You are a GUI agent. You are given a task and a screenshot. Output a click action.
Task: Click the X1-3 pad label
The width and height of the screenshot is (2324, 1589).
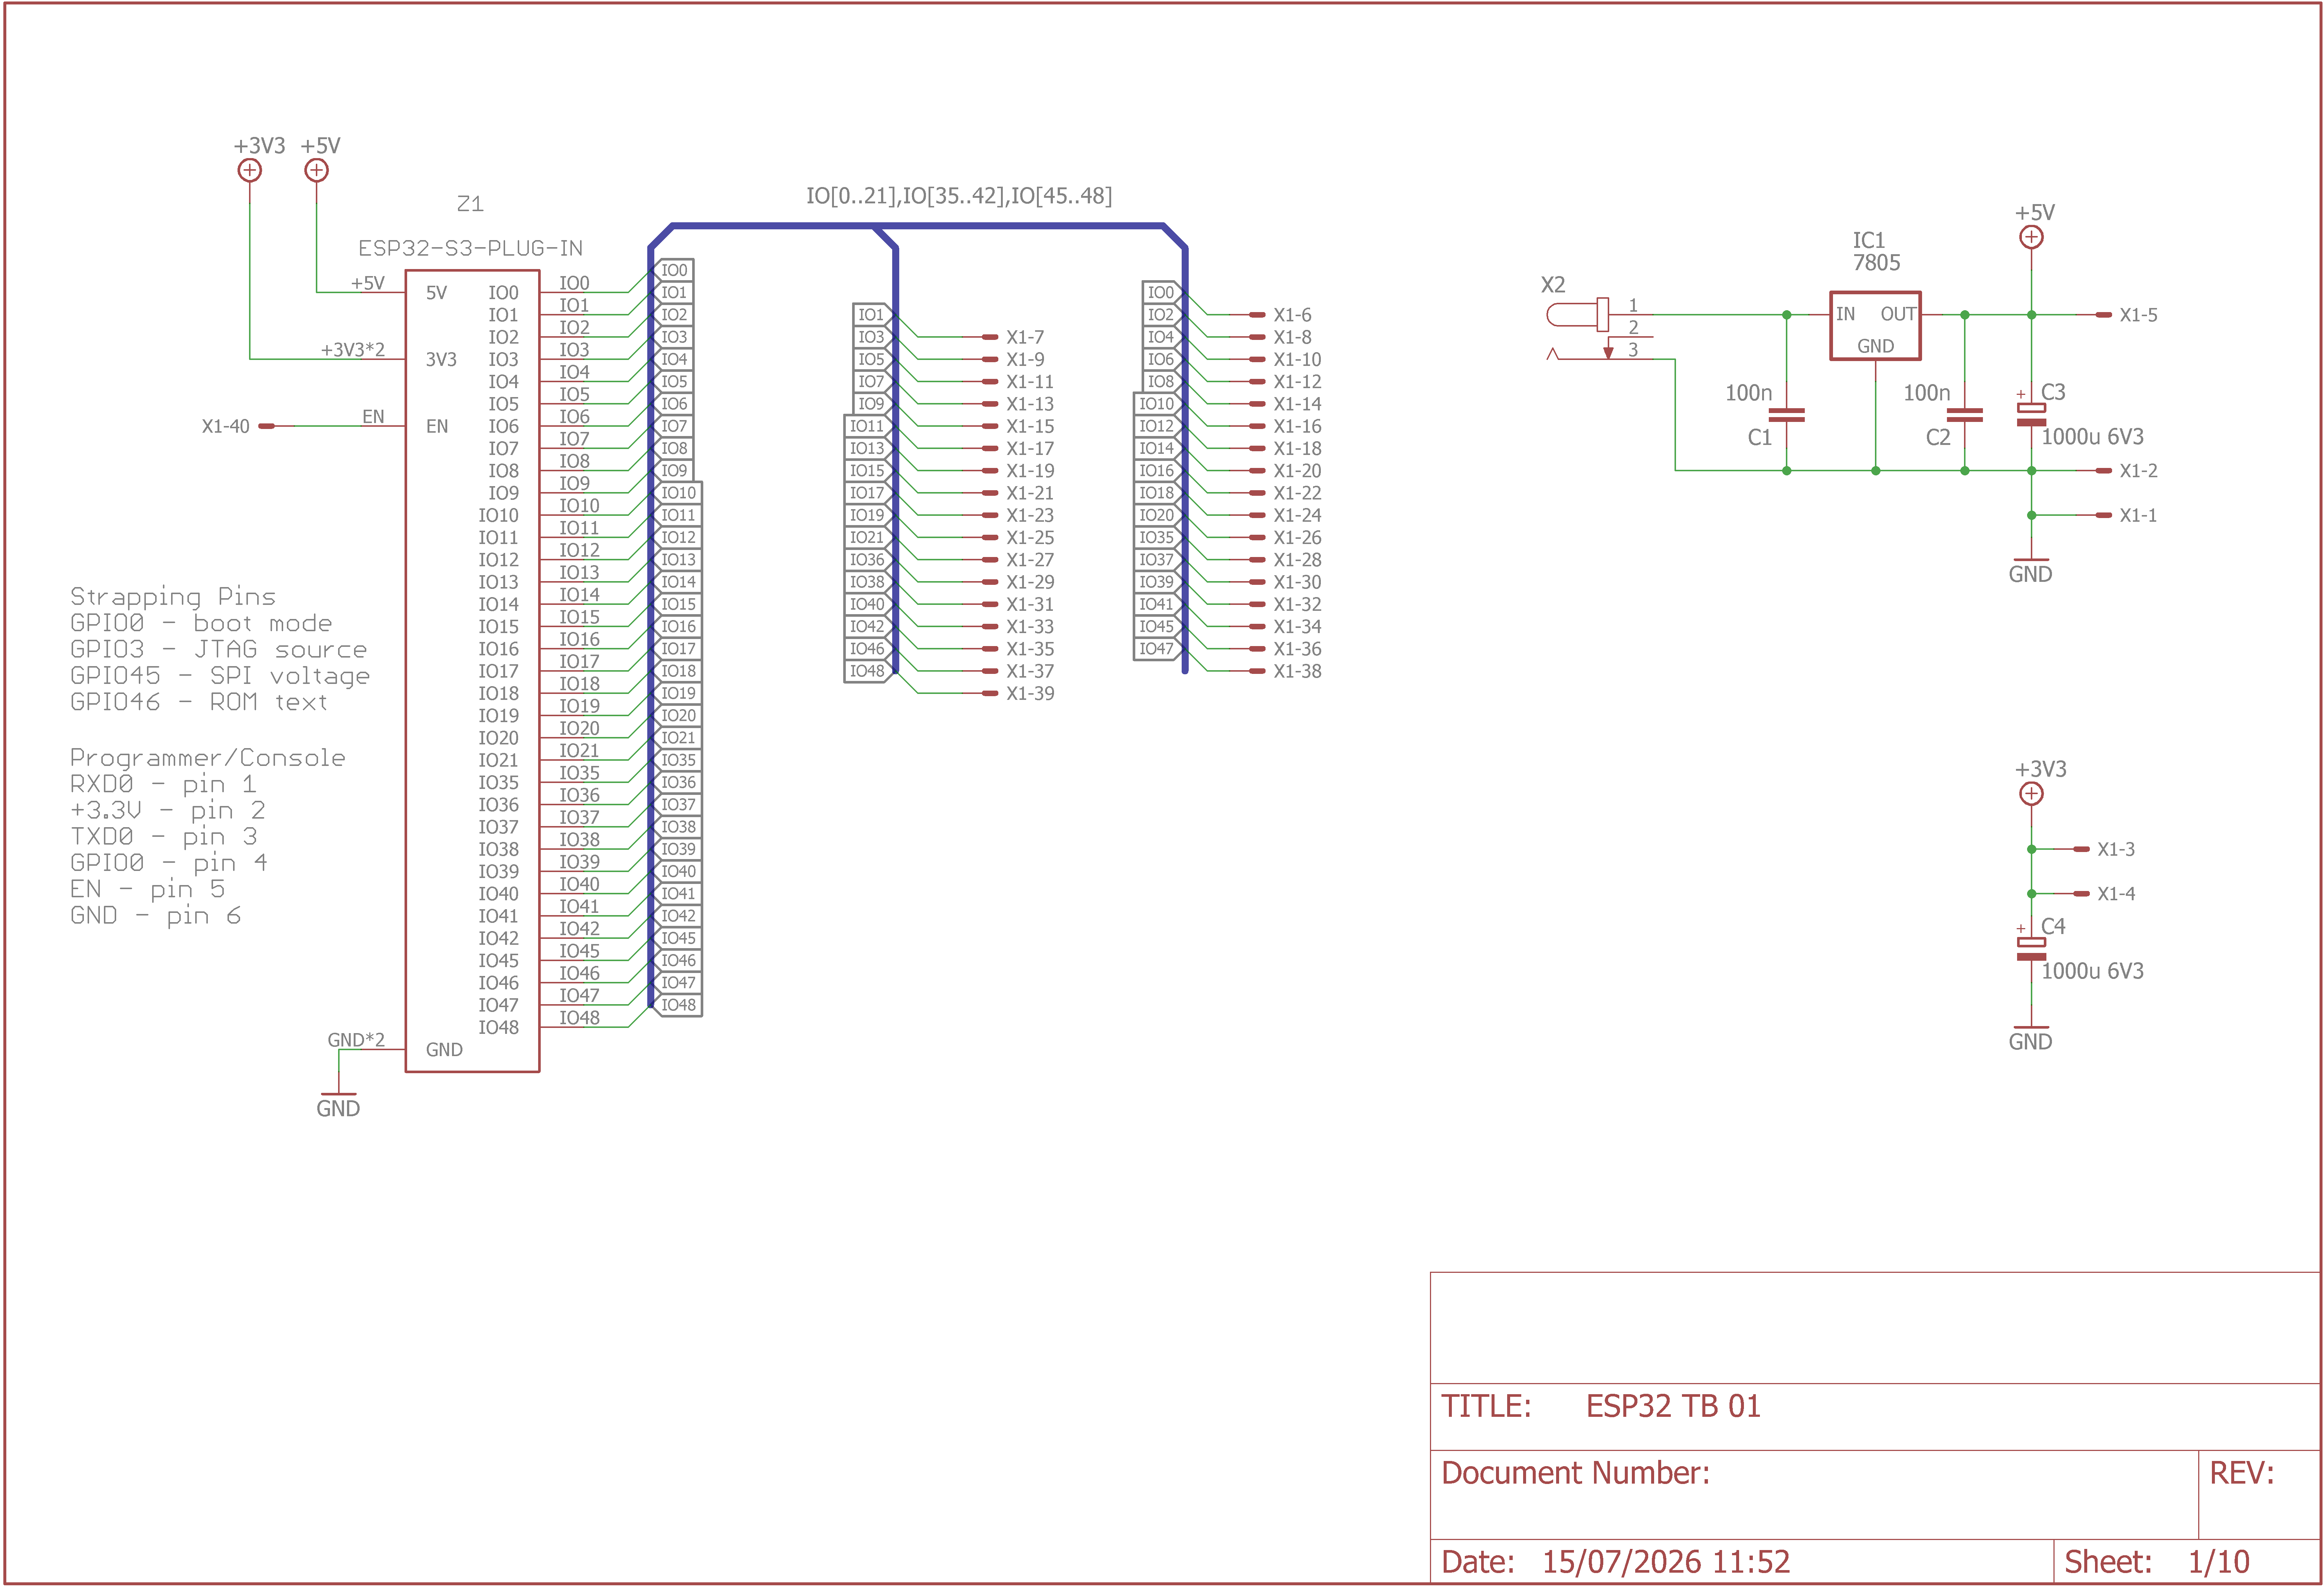tap(2116, 849)
